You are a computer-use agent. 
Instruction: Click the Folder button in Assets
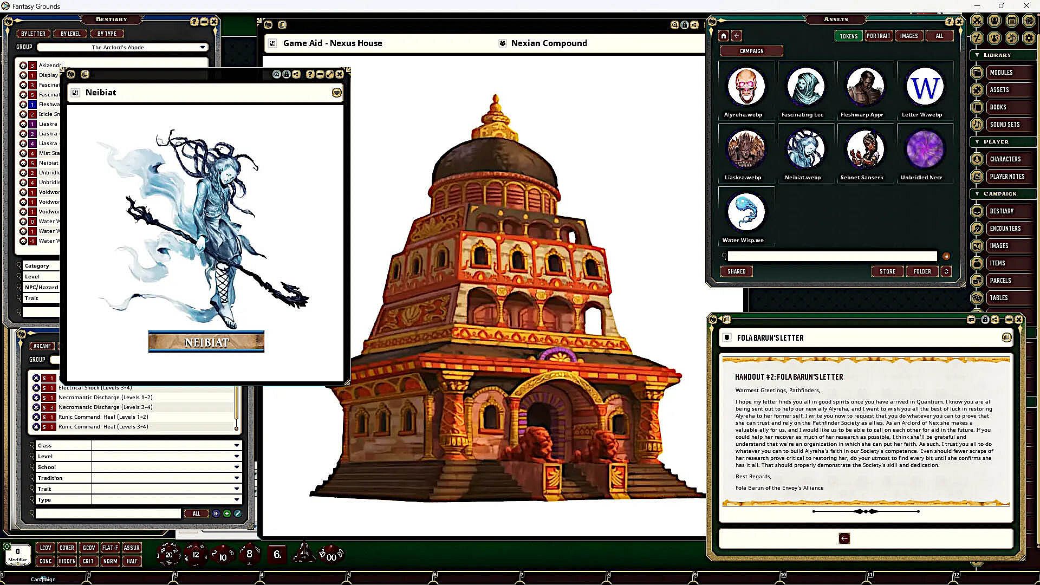(x=922, y=271)
